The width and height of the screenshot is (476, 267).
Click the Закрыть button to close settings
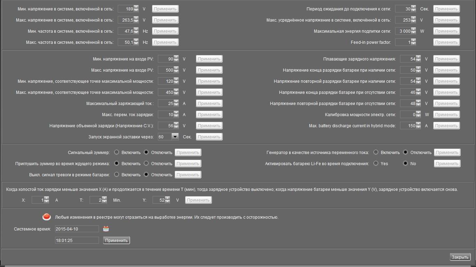(x=460, y=257)
